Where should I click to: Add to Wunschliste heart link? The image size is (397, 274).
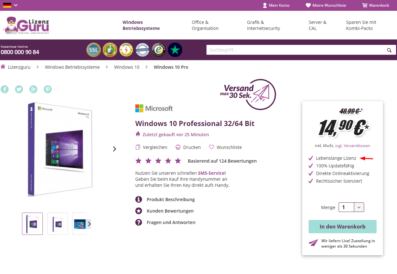pyautogui.click(x=225, y=147)
